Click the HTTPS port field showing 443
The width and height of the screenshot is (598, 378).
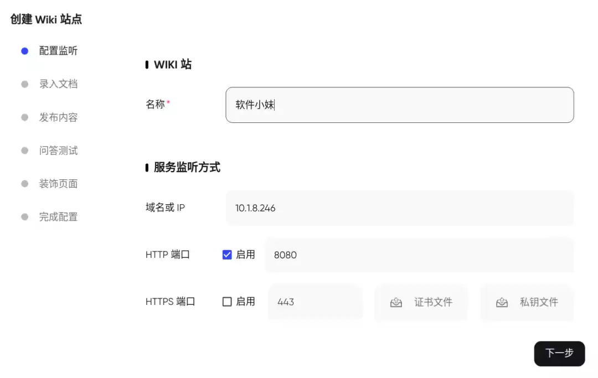pyautogui.click(x=315, y=302)
